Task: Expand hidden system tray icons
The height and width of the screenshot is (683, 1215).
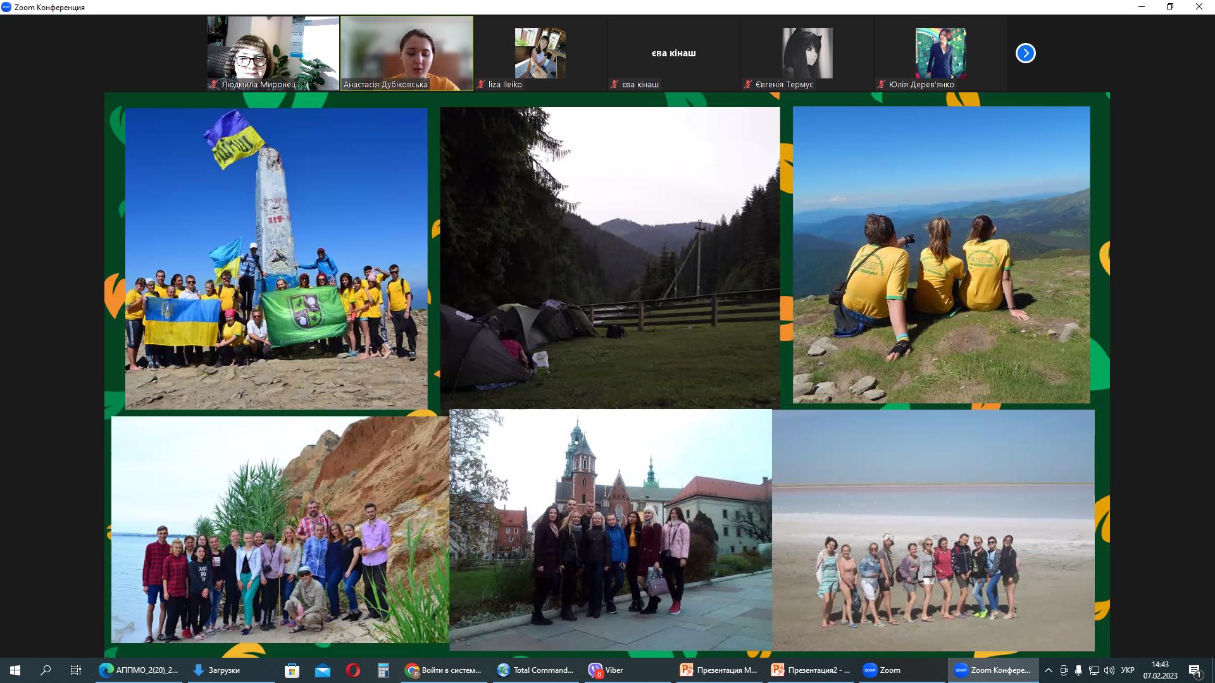Action: click(1049, 670)
